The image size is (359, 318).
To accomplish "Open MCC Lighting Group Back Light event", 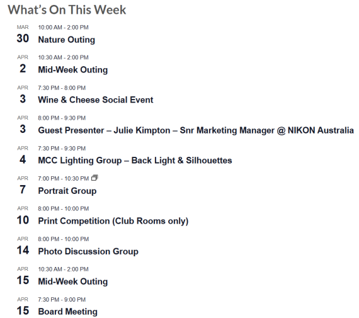I will [135, 160].
